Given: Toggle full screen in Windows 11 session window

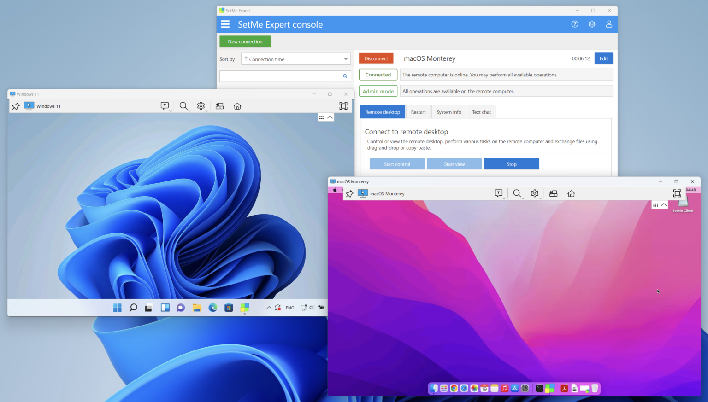Looking at the screenshot, I should click(x=343, y=106).
